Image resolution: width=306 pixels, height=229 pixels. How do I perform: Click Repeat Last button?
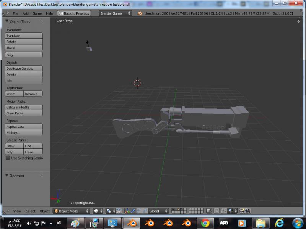click(24, 127)
